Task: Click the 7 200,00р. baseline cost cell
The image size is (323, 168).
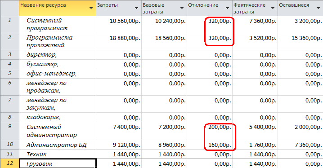Action: coord(164,131)
